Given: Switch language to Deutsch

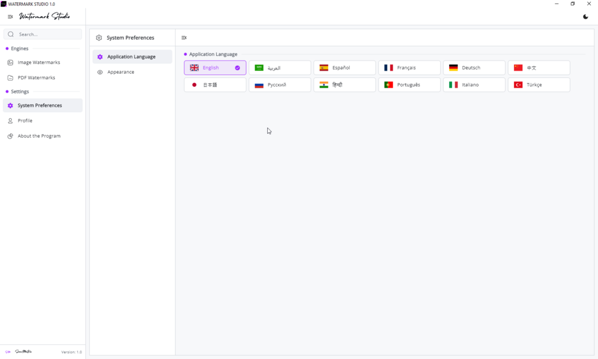Looking at the screenshot, I should [474, 68].
